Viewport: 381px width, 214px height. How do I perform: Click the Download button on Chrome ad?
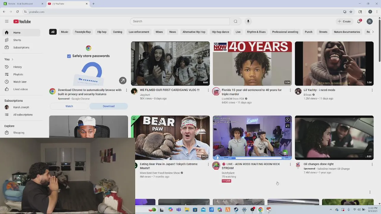click(x=109, y=106)
